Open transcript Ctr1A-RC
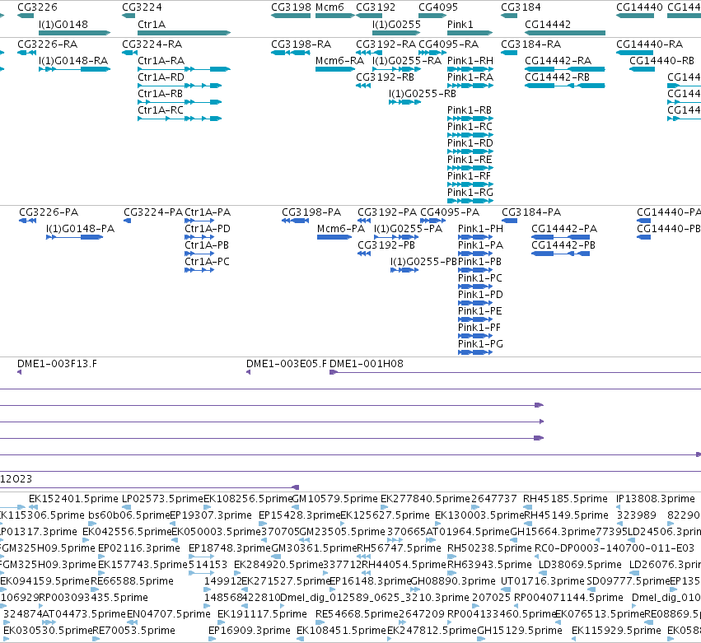Screen dimensions: 701x643 coord(180,119)
